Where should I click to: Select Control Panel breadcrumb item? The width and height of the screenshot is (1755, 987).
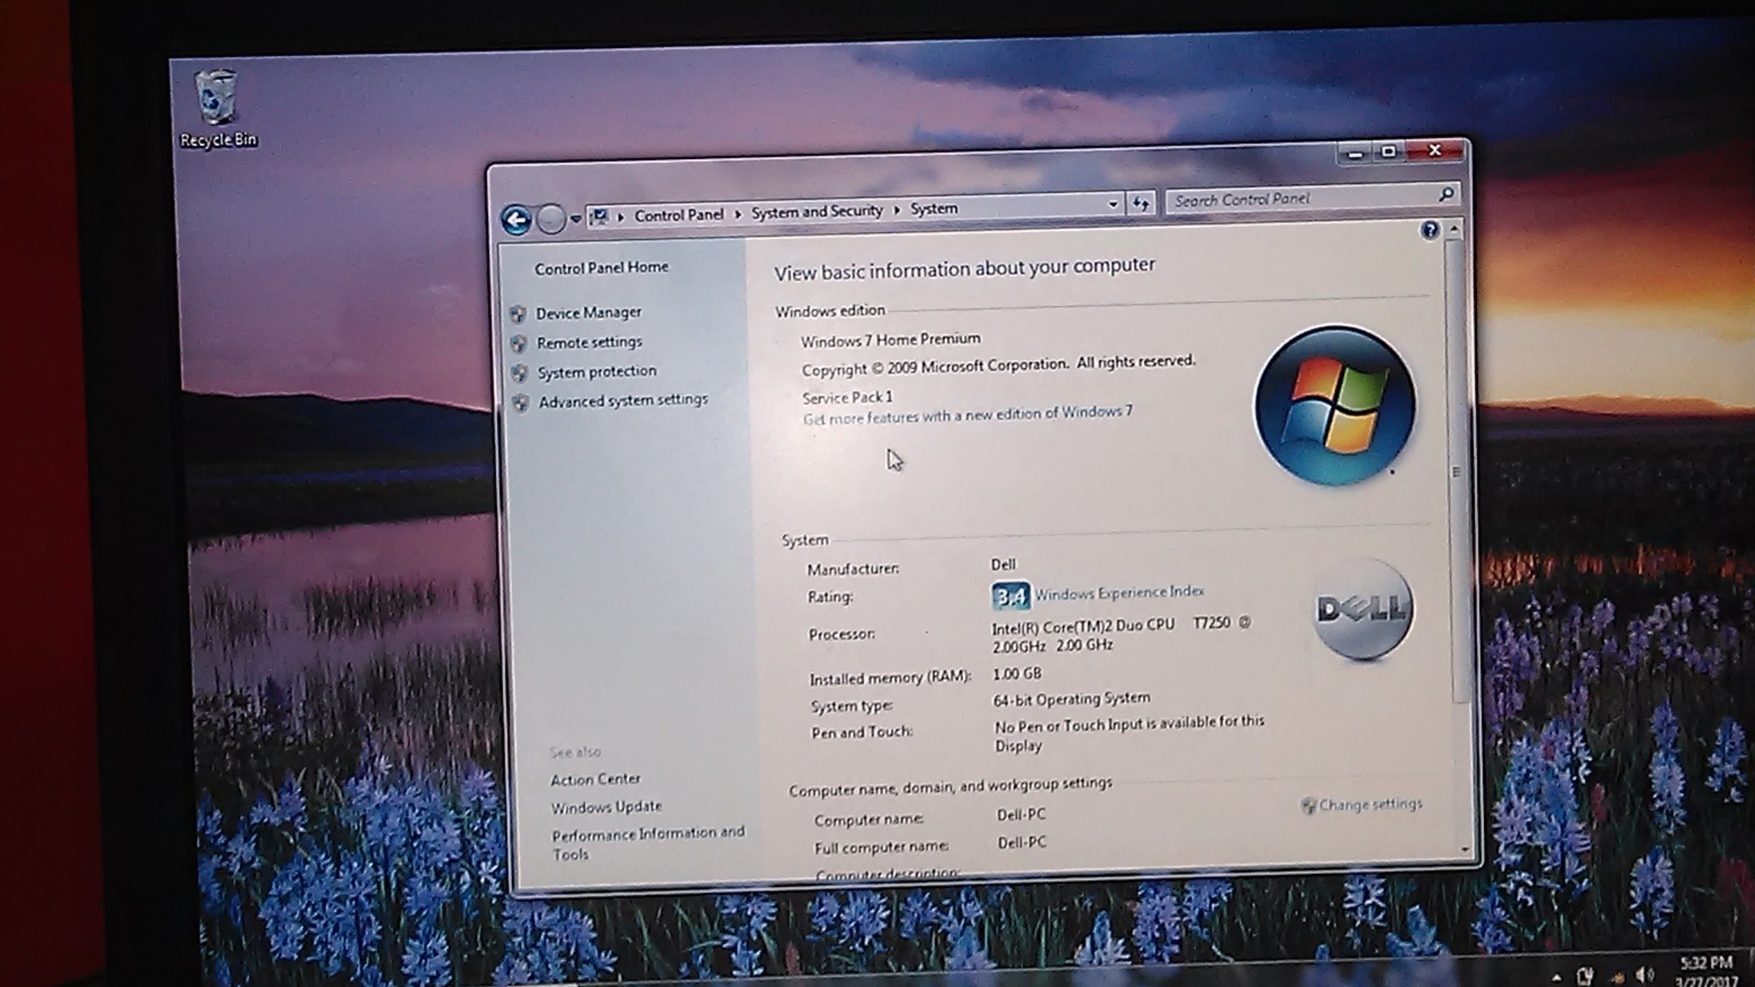coord(679,215)
